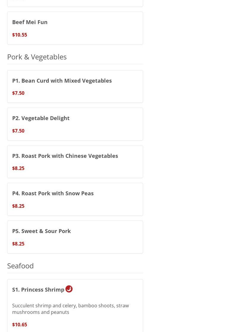Open P3. Roast Pork with Chinese Vegetables

tap(65, 156)
